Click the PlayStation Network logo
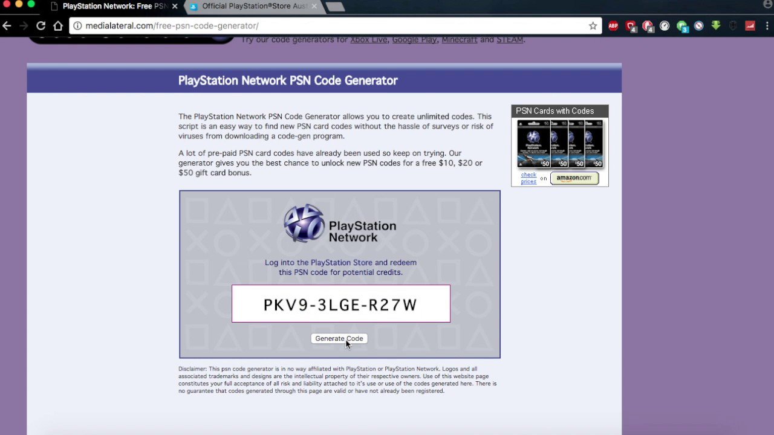 [x=340, y=224]
